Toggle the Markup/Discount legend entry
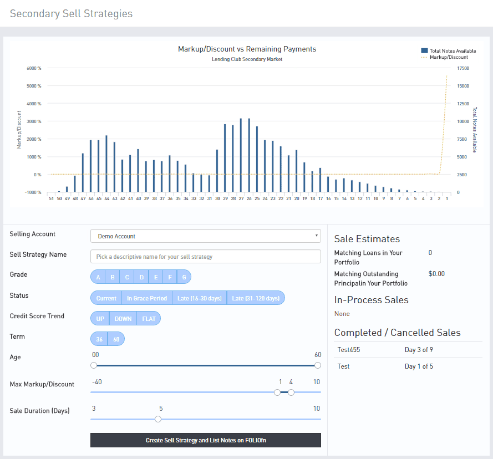 tap(448, 57)
